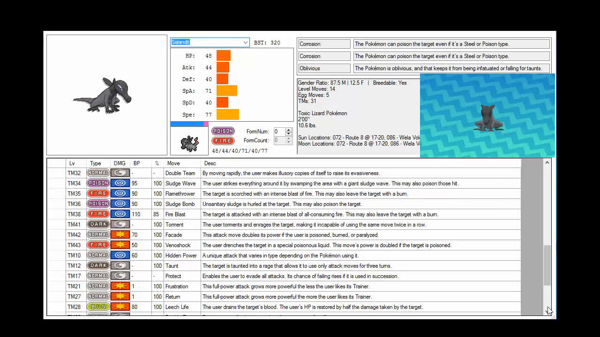Click the color bar above the small sprite
The height and width of the screenshot is (337, 600).
(x=189, y=124)
